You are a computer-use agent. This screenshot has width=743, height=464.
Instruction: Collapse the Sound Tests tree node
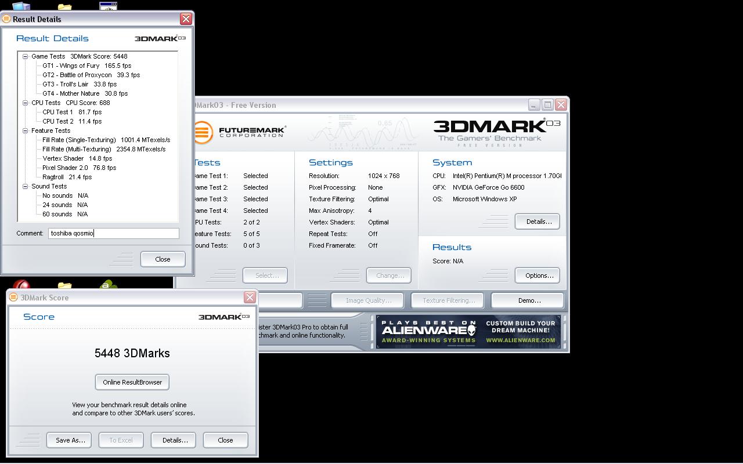[x=26, y=186]
